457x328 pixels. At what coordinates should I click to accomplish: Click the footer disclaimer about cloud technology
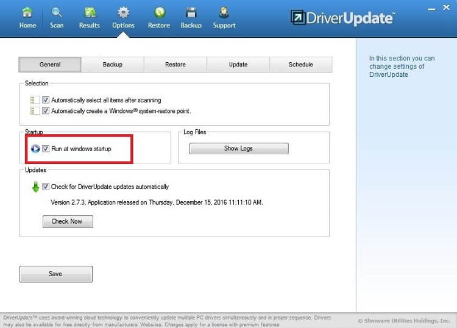pyautogui.click(x=167, y=321)
